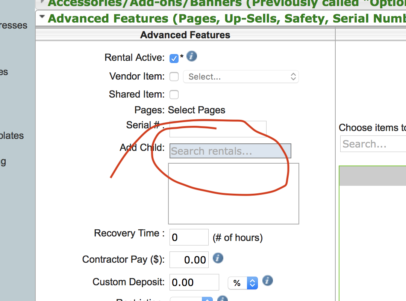The width and height of the screenshot is (406, 301).
Task: Click the Contractor Pay amount field
Action: point(189,260)
